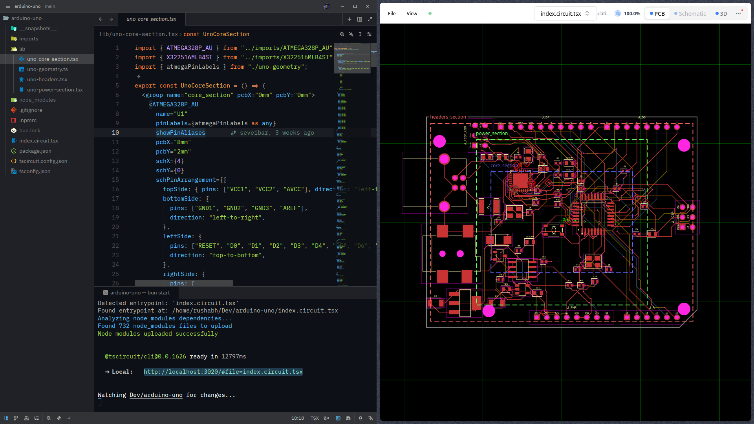Select the uno-core-section.tsx editor tab

pyautogui.click(x=152, y=19)
